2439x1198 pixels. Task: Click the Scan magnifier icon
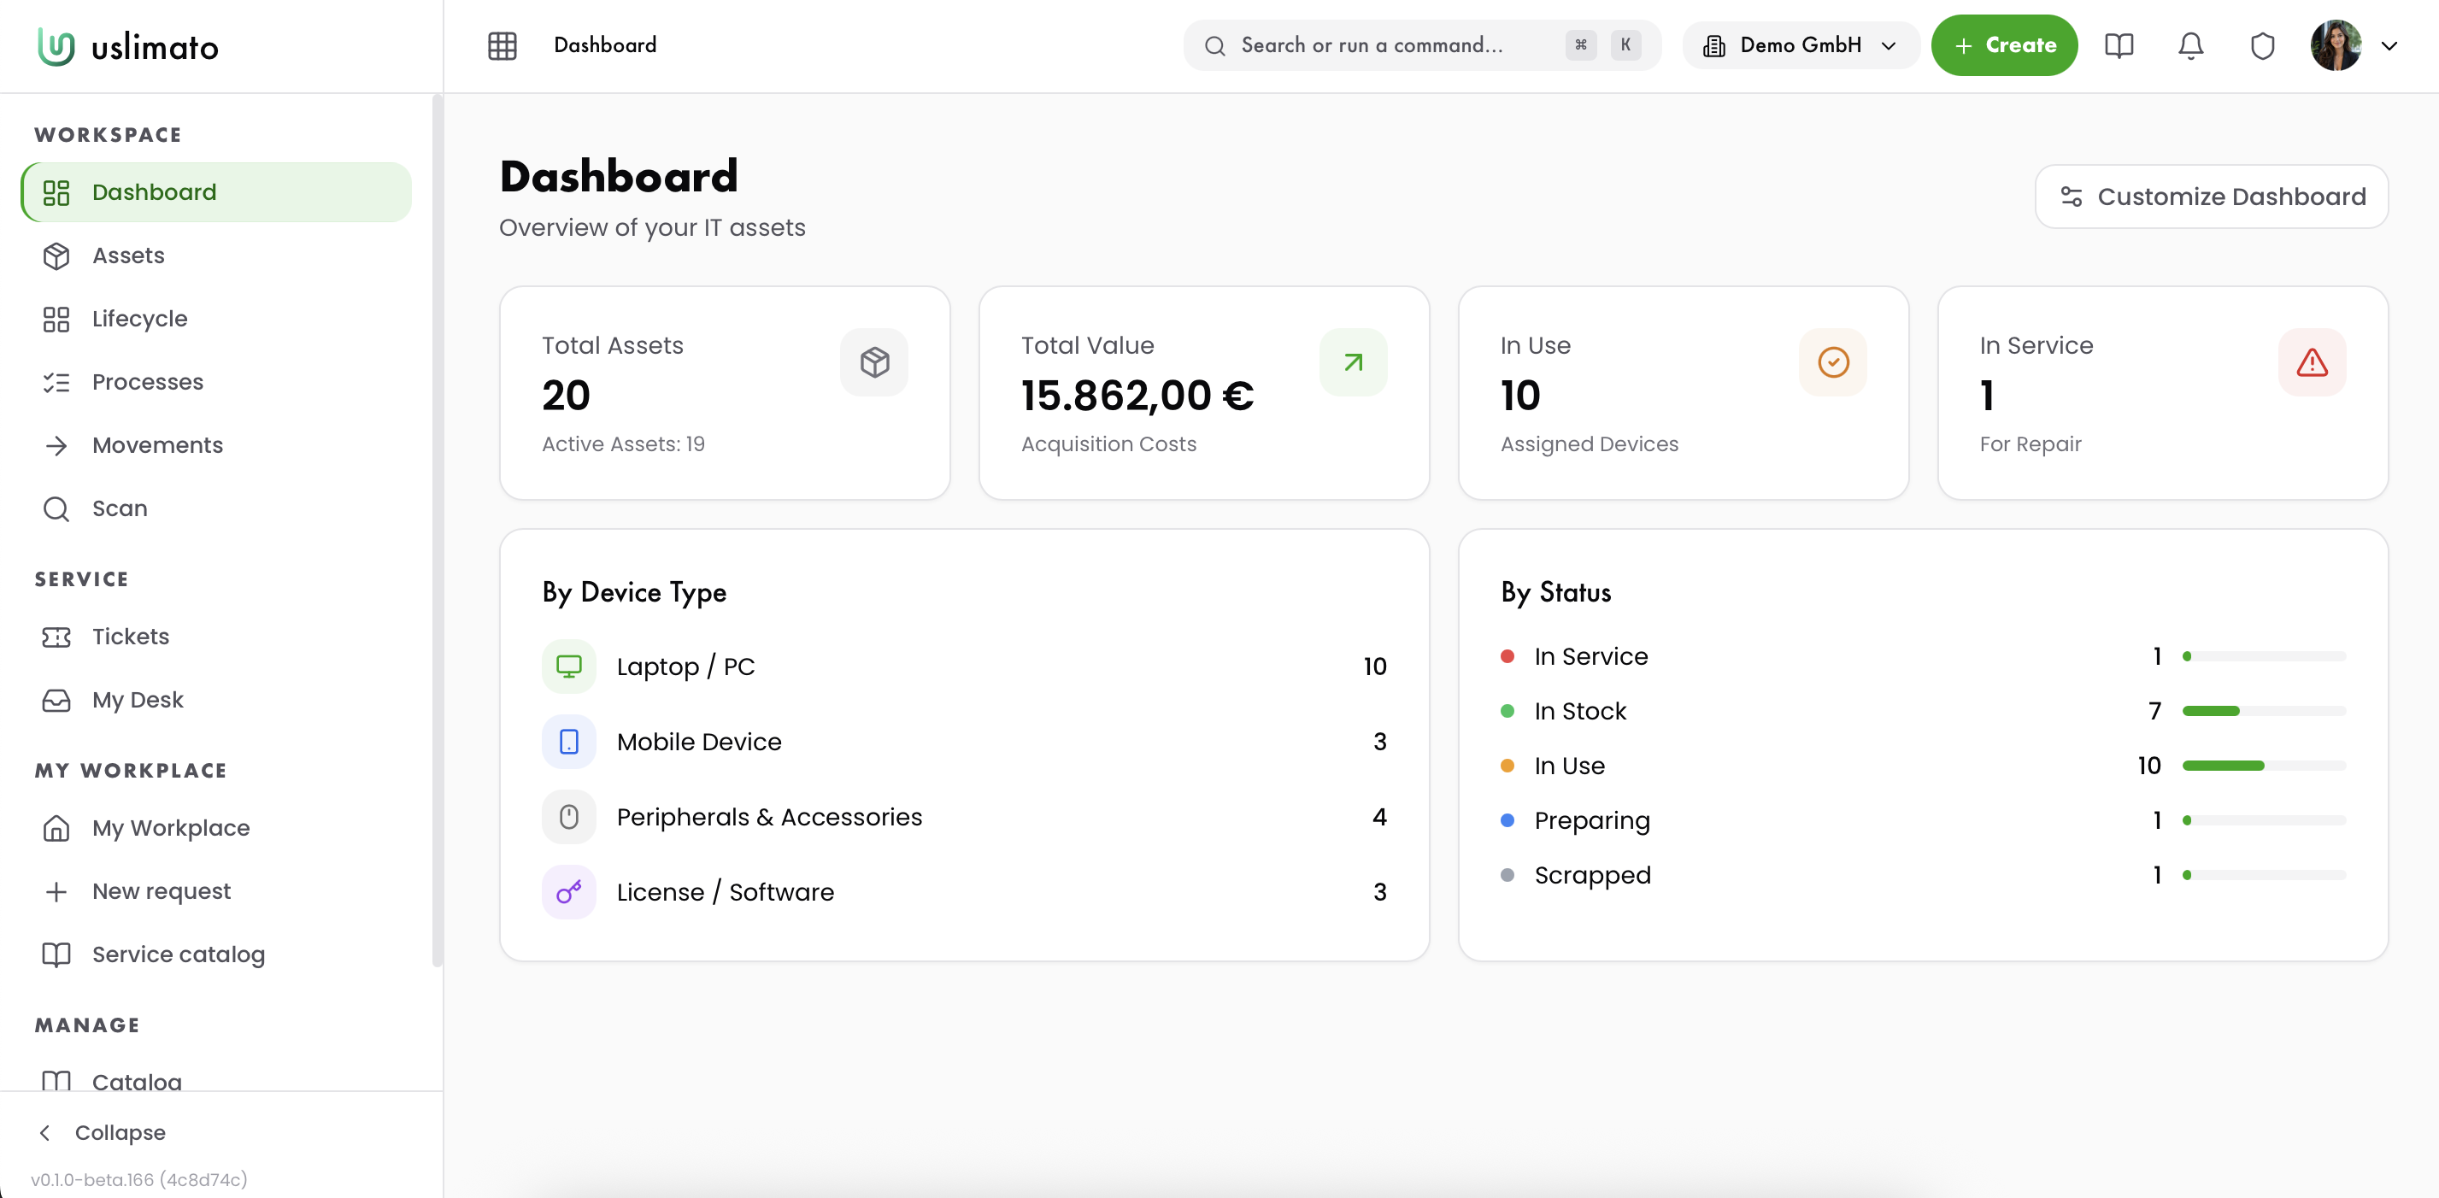tap(56, 508)
